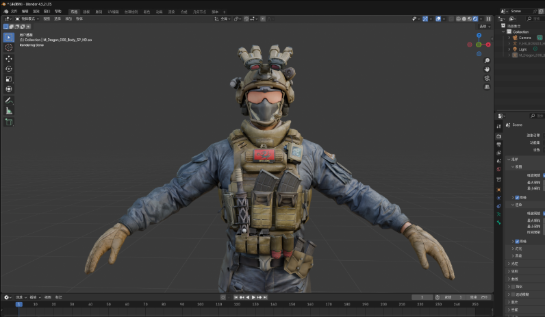Toggle the second 降噪 checkbox under 渲染
The width and height of the screenshot is (545, 317).
pyautogui.click(x=517, y=241)
